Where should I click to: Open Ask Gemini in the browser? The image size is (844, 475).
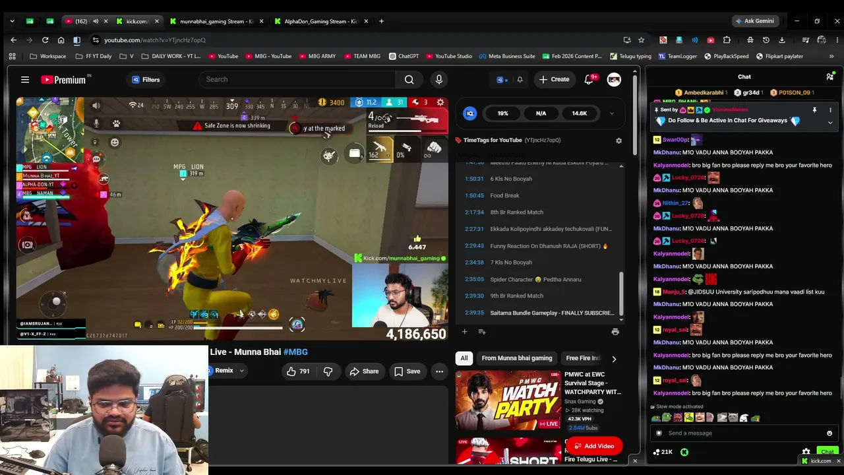pyautogui.click(x=755, y=21)
